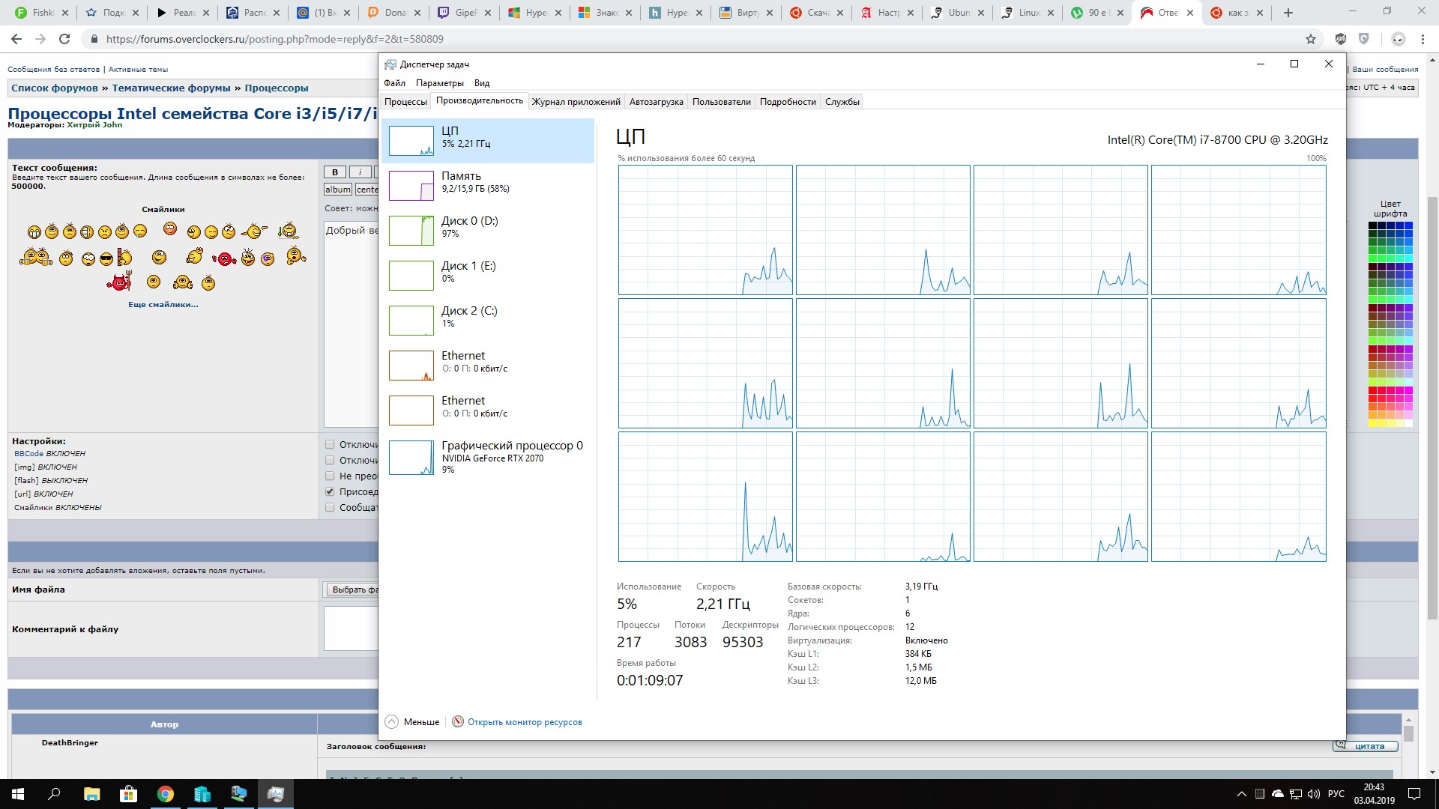This screenshot has width=1439, height=809.
Task: Open Windows Start menu
Action: pos(18,794)
